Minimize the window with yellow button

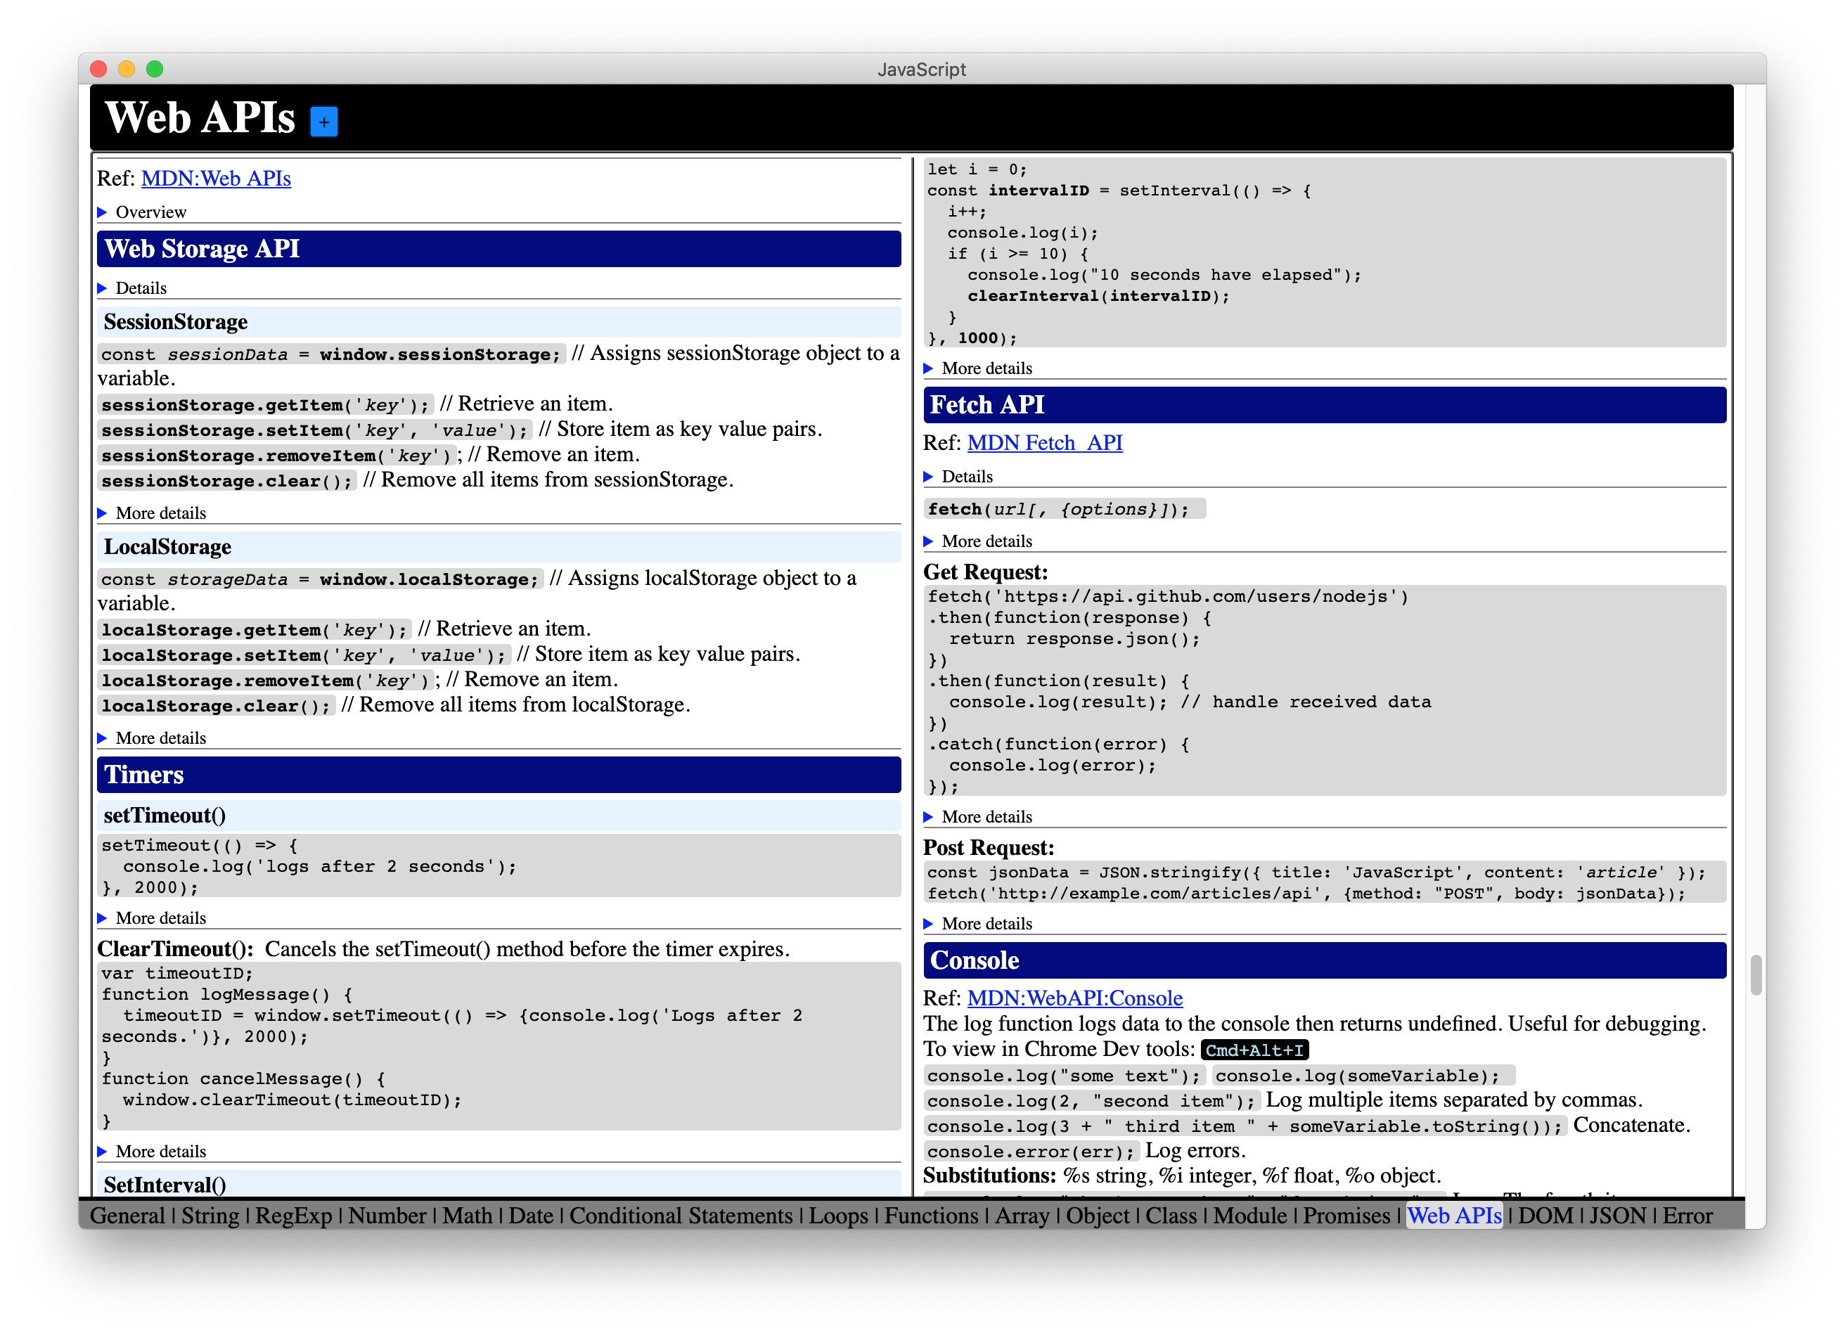126,69
